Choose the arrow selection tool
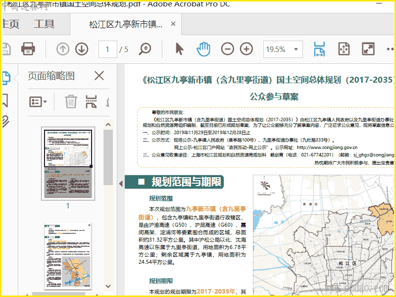 (179, 49)
